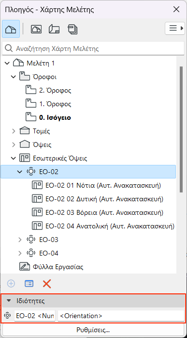Select the ΕΟ-04 group
The image size is (187, 338).
pos(48,253)
